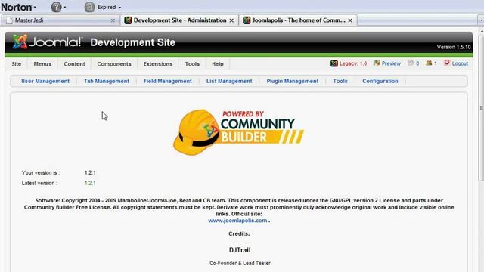Switch to the Joomlapolis browser tab
The image size is (484, 272).
tap(298, 20)
